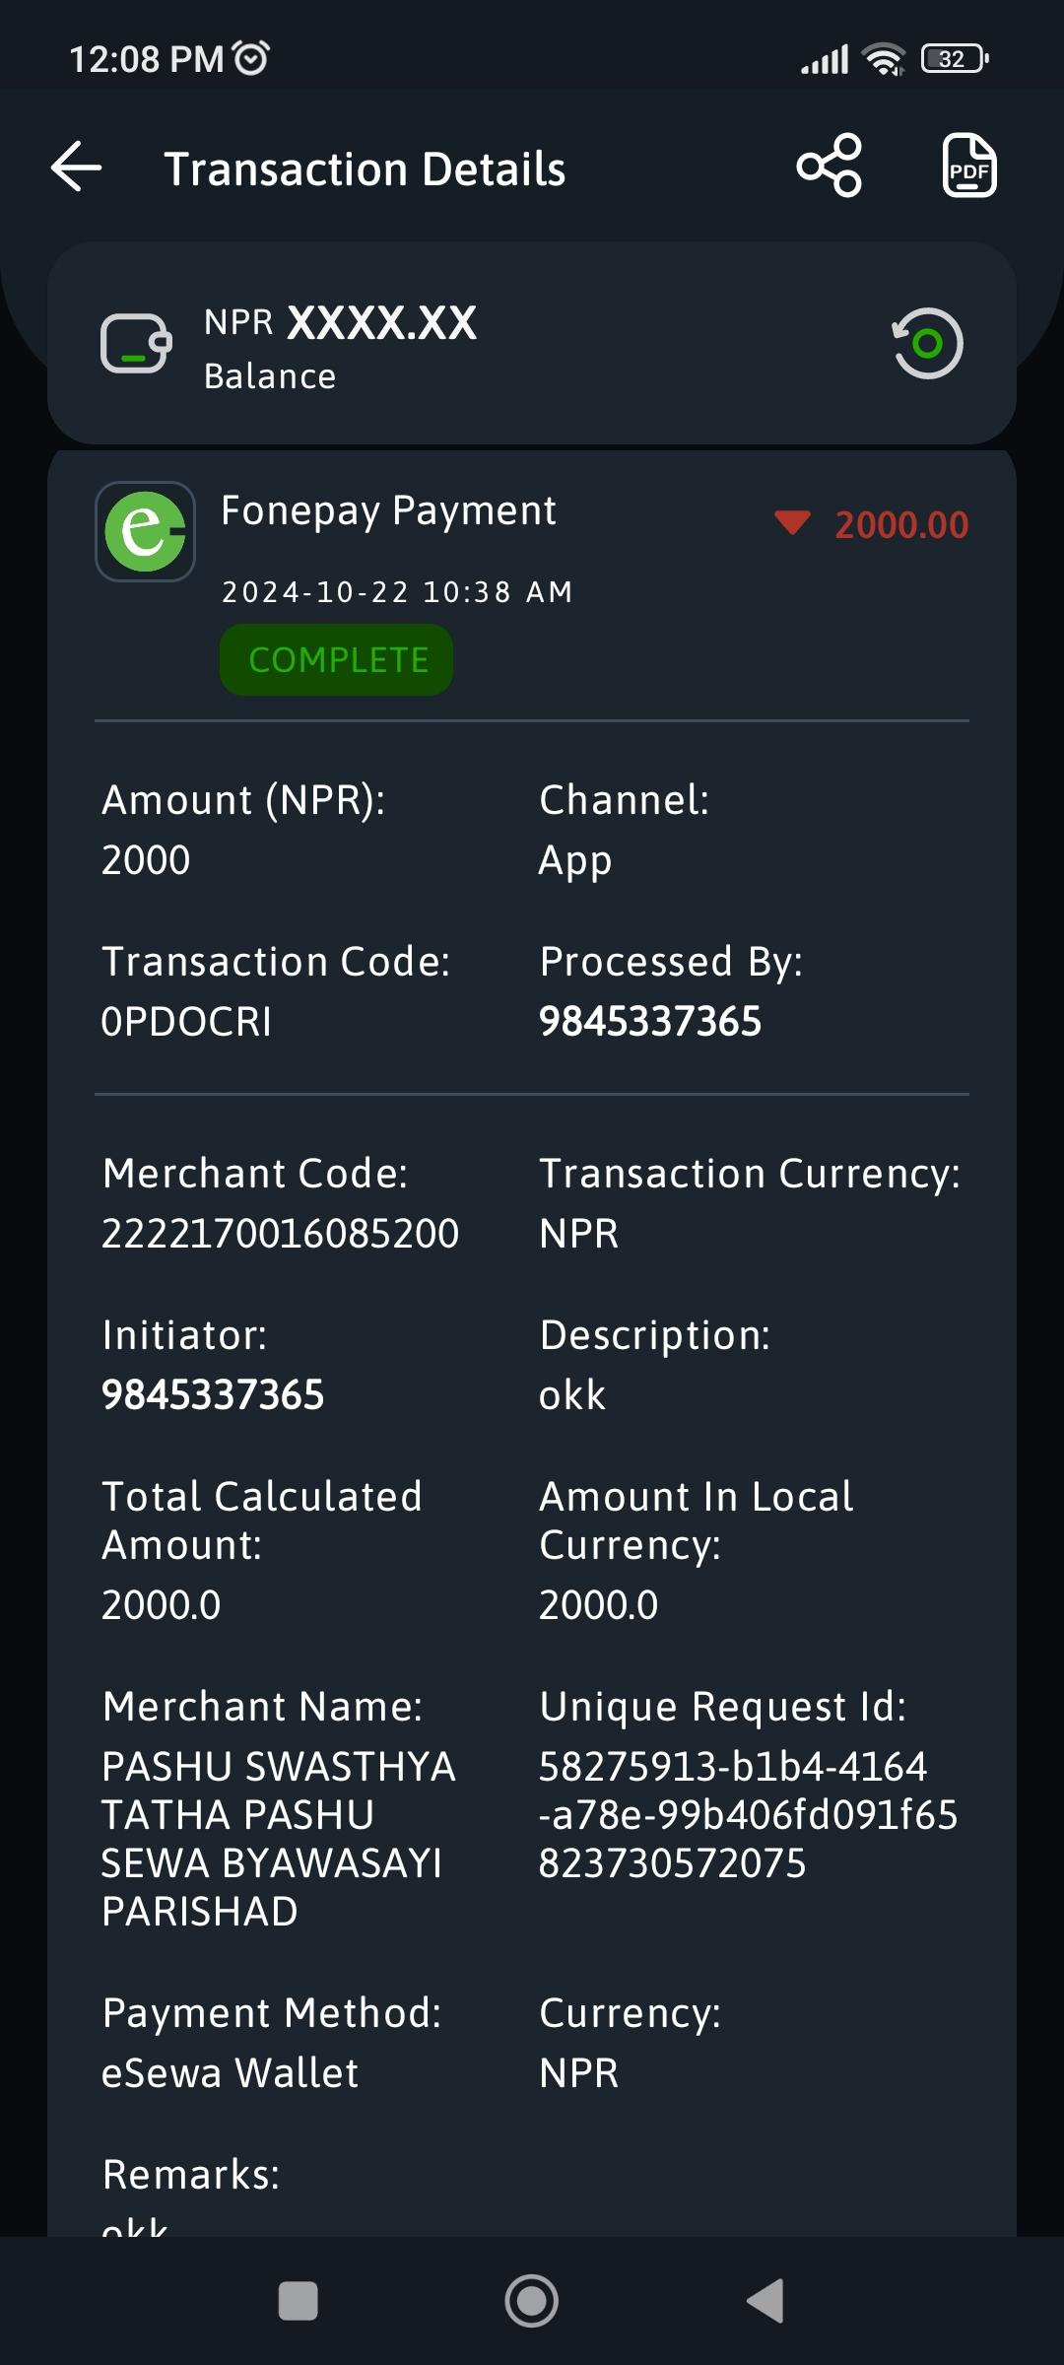Tap the back arrow icon

[77, 167]
